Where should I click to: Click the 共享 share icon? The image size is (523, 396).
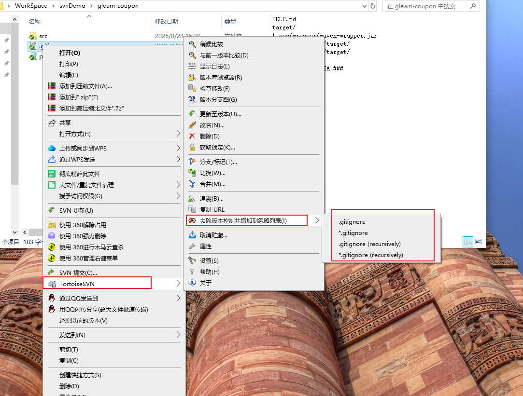(x=52, y=123)
